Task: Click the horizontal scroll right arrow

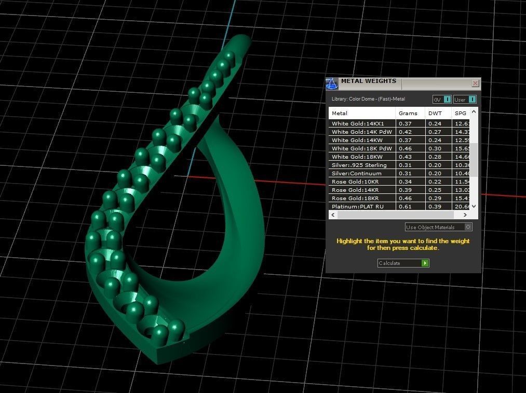Action: coord(465,215)
